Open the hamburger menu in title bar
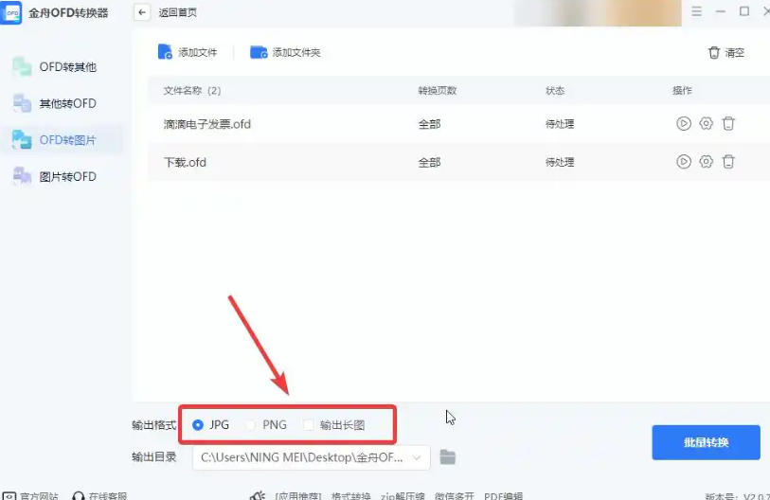The image size is (770, 500). [696, 11]
